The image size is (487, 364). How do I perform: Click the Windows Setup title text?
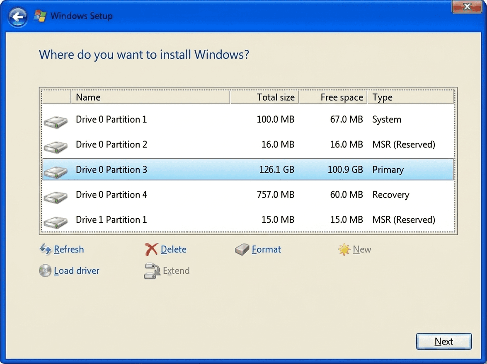click(x=81, y=16)
